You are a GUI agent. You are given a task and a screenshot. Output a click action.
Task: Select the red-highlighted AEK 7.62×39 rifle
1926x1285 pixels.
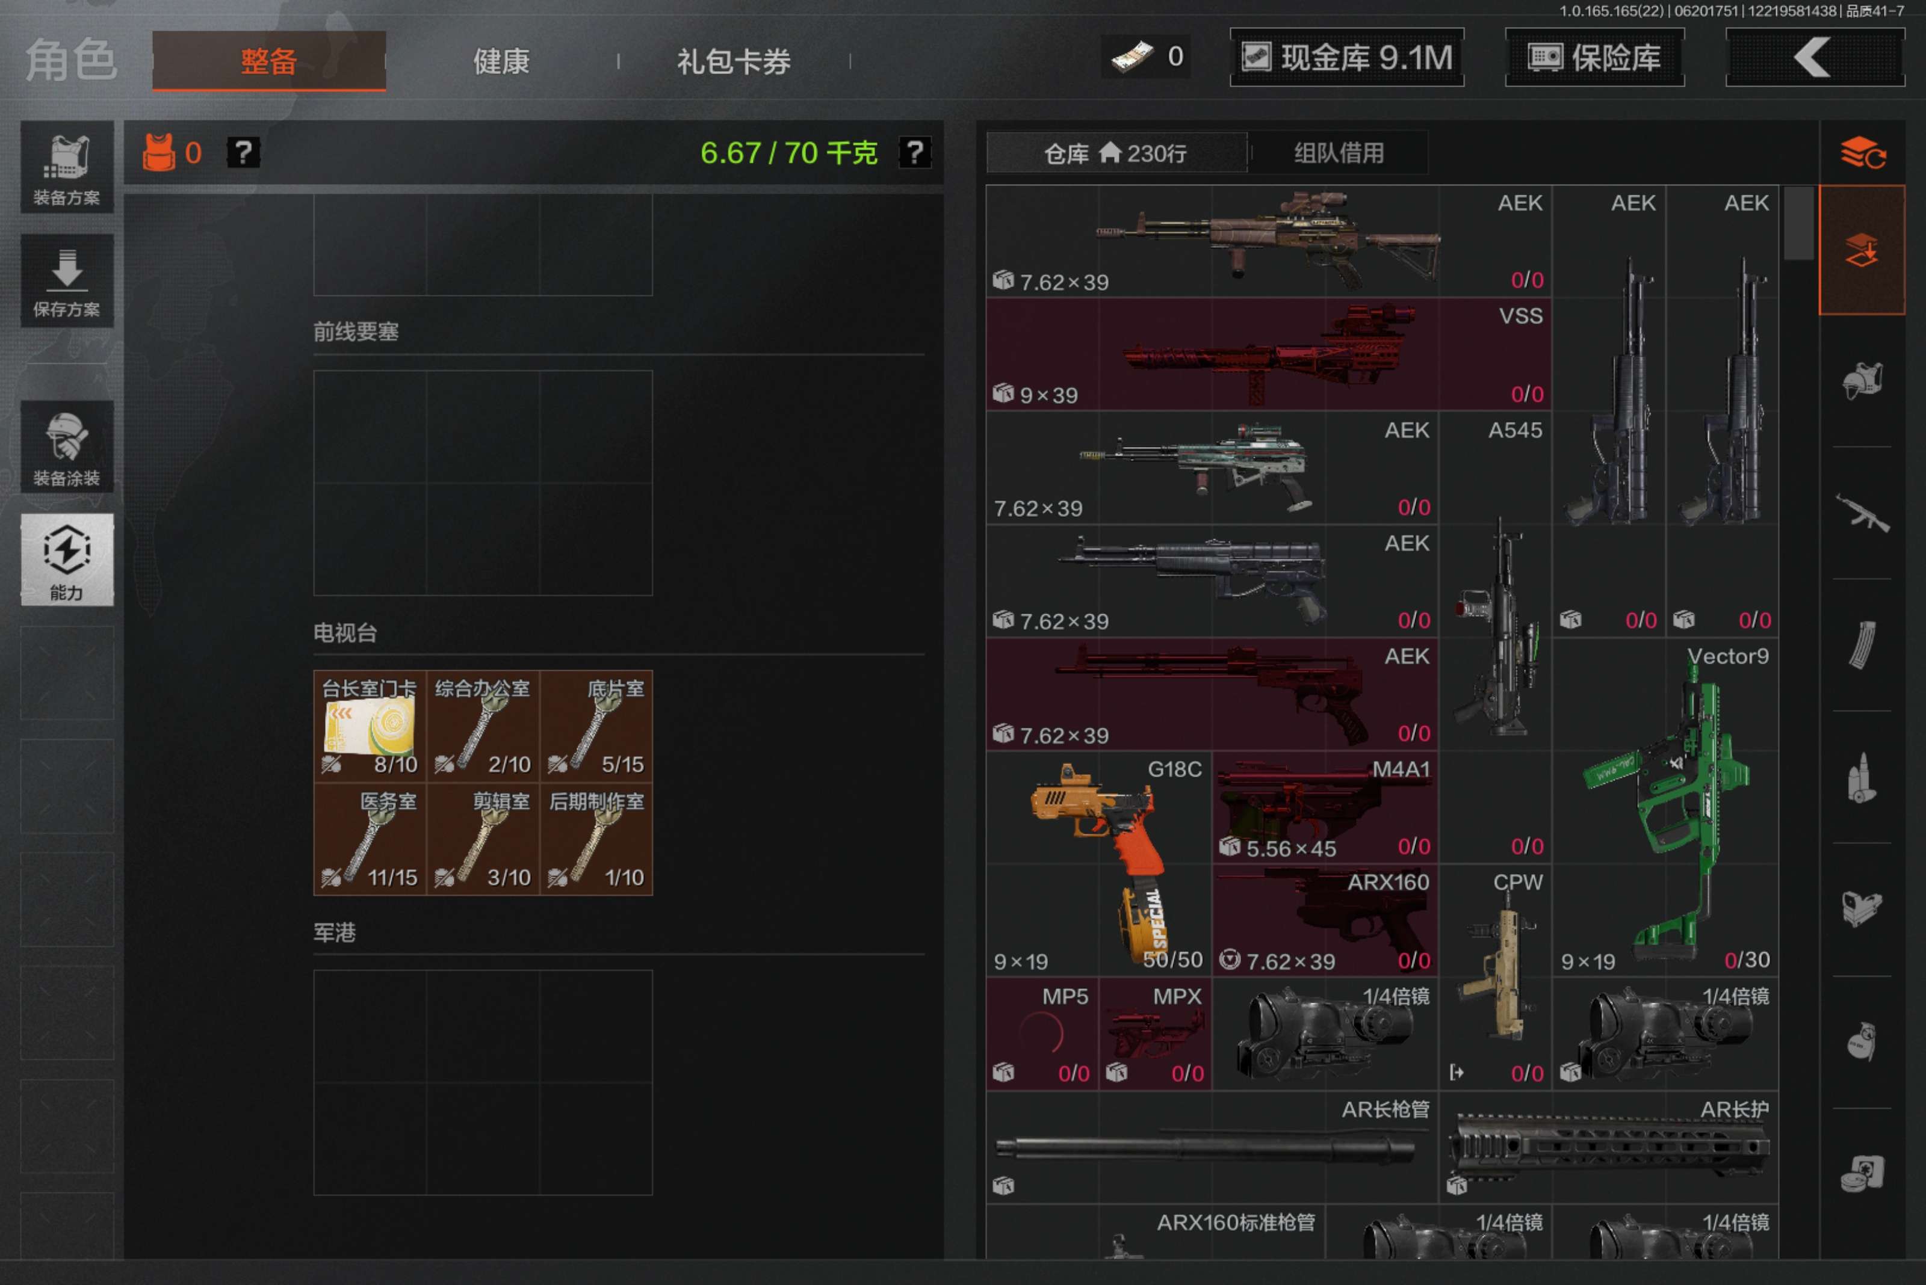(1212, 694)
